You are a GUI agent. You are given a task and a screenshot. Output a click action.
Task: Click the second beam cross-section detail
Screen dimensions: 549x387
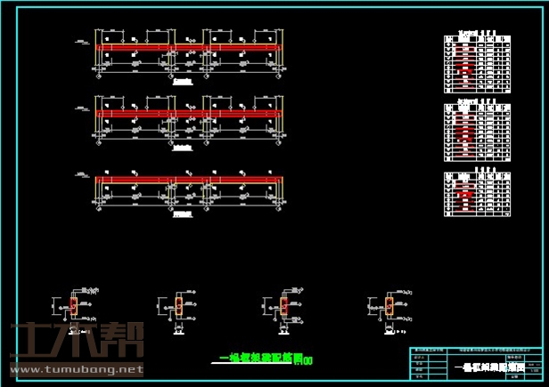coord(179,307)
